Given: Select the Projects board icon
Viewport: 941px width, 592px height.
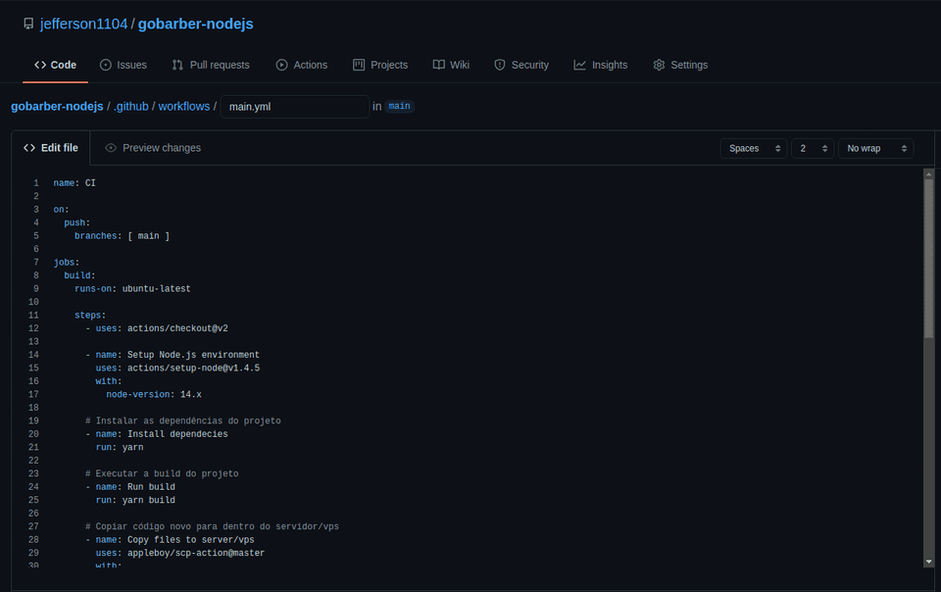Looking at the screenshot, I should (x=359, y=65).
